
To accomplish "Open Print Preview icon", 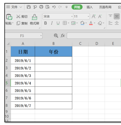I will (x=48, y=7).
